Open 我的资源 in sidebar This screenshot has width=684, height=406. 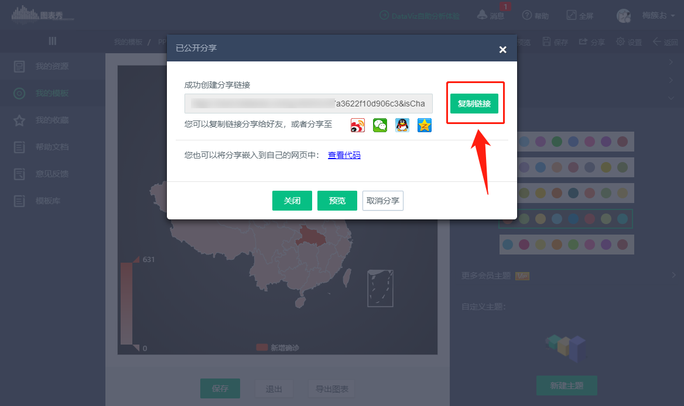pyautogui.click(x=52, y=66)
